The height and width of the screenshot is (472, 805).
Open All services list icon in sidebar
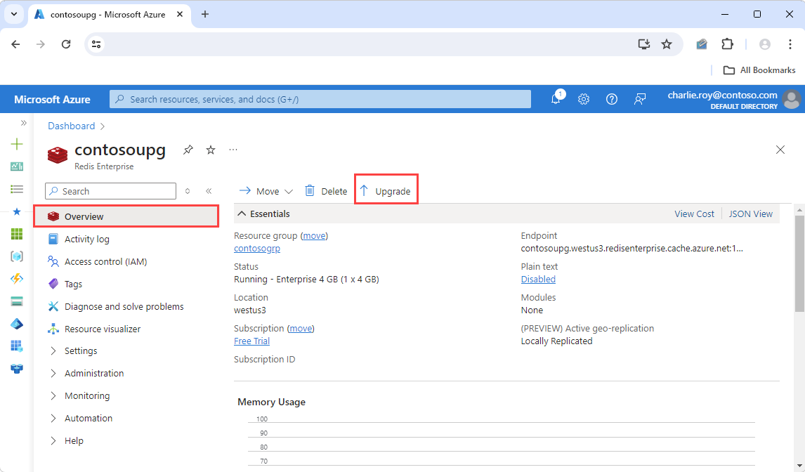point(16,189)
